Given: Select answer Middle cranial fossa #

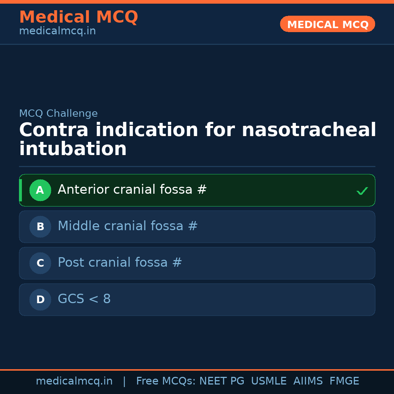Looking at the screenshot, I should [x=128, y=226].
